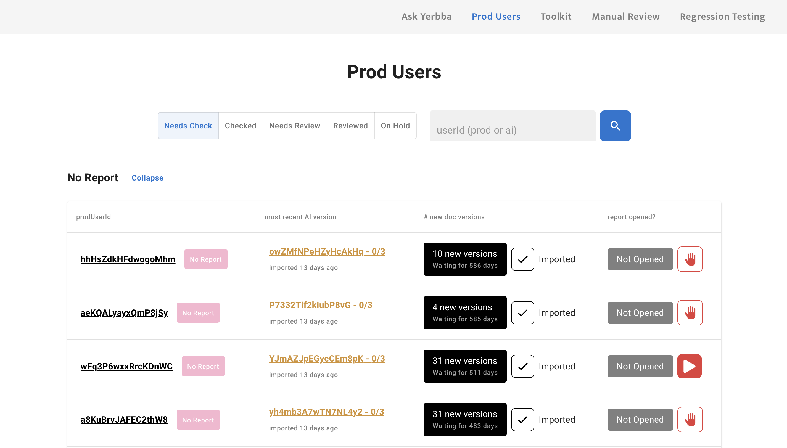Open AI version owZMfNPeHZyHcAkHq link
787x448 pixels.
coord(327,251)
